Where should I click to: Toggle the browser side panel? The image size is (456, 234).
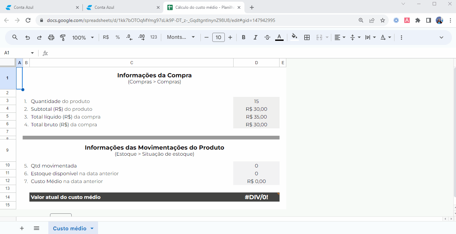(429, 20)
